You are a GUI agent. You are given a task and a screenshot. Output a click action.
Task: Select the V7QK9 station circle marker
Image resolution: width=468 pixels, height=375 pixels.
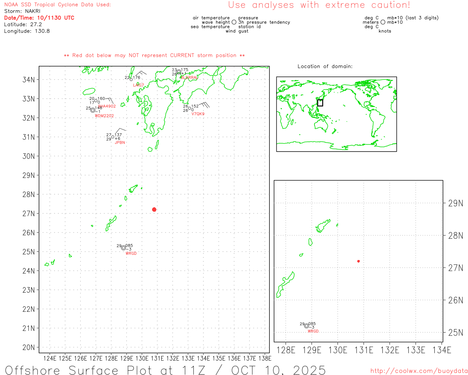point(189,108)
